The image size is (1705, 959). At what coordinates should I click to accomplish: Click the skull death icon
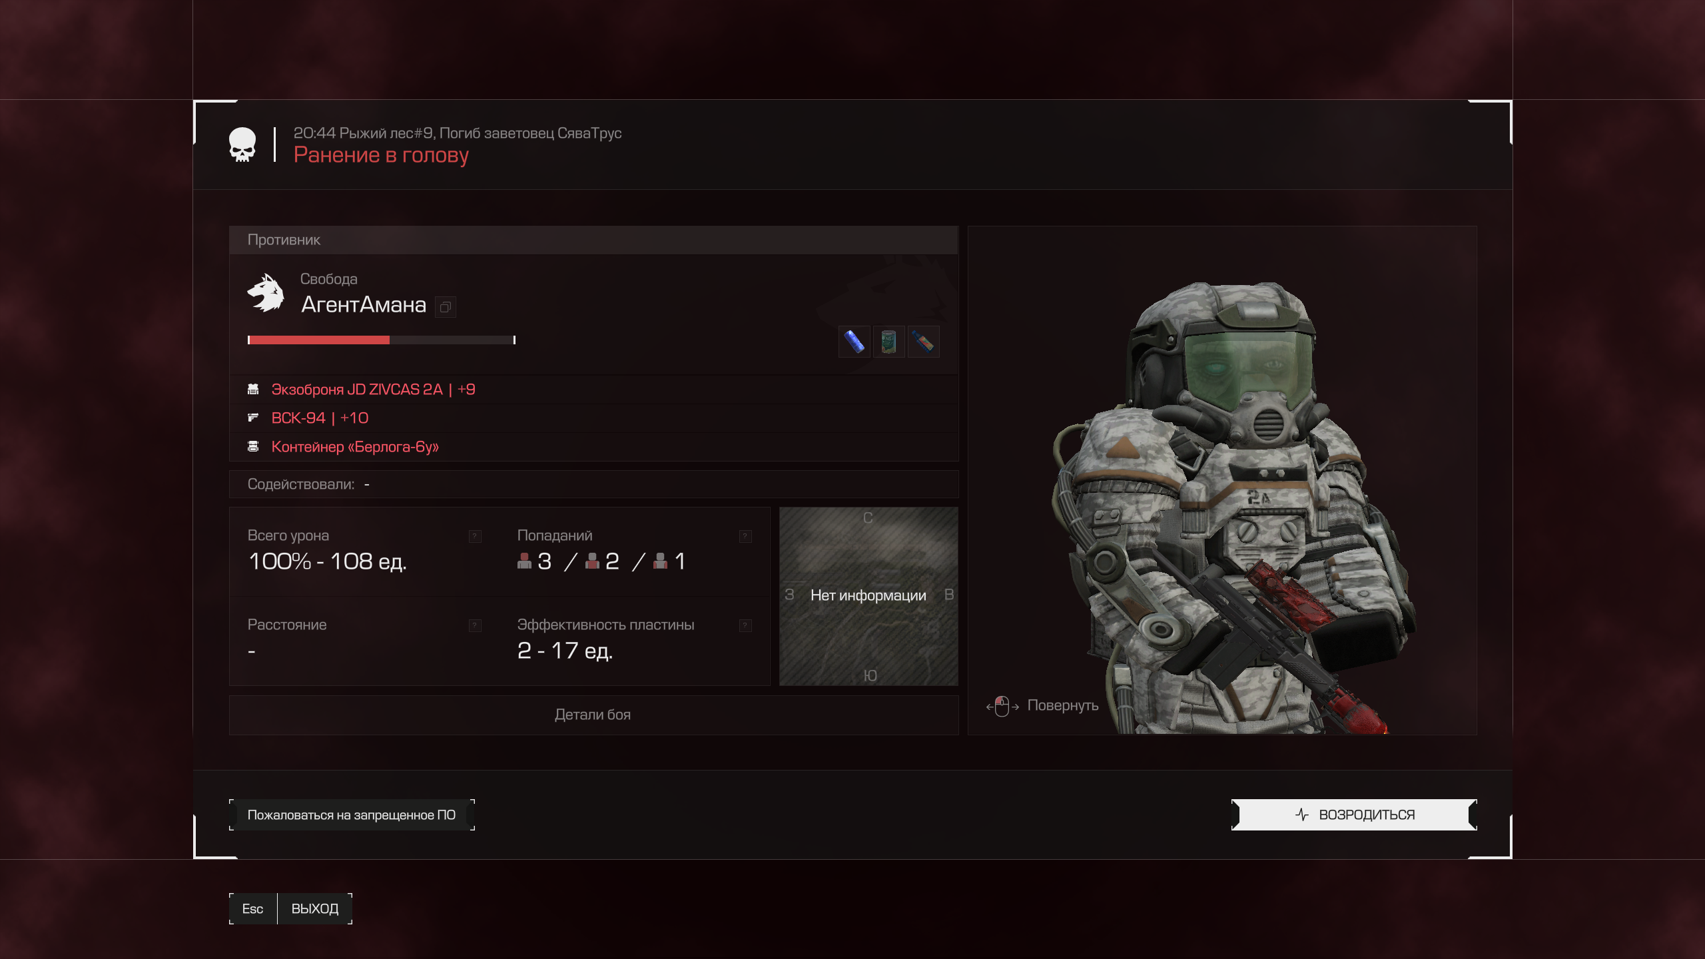pyautogui.click(x=242, y=145)
